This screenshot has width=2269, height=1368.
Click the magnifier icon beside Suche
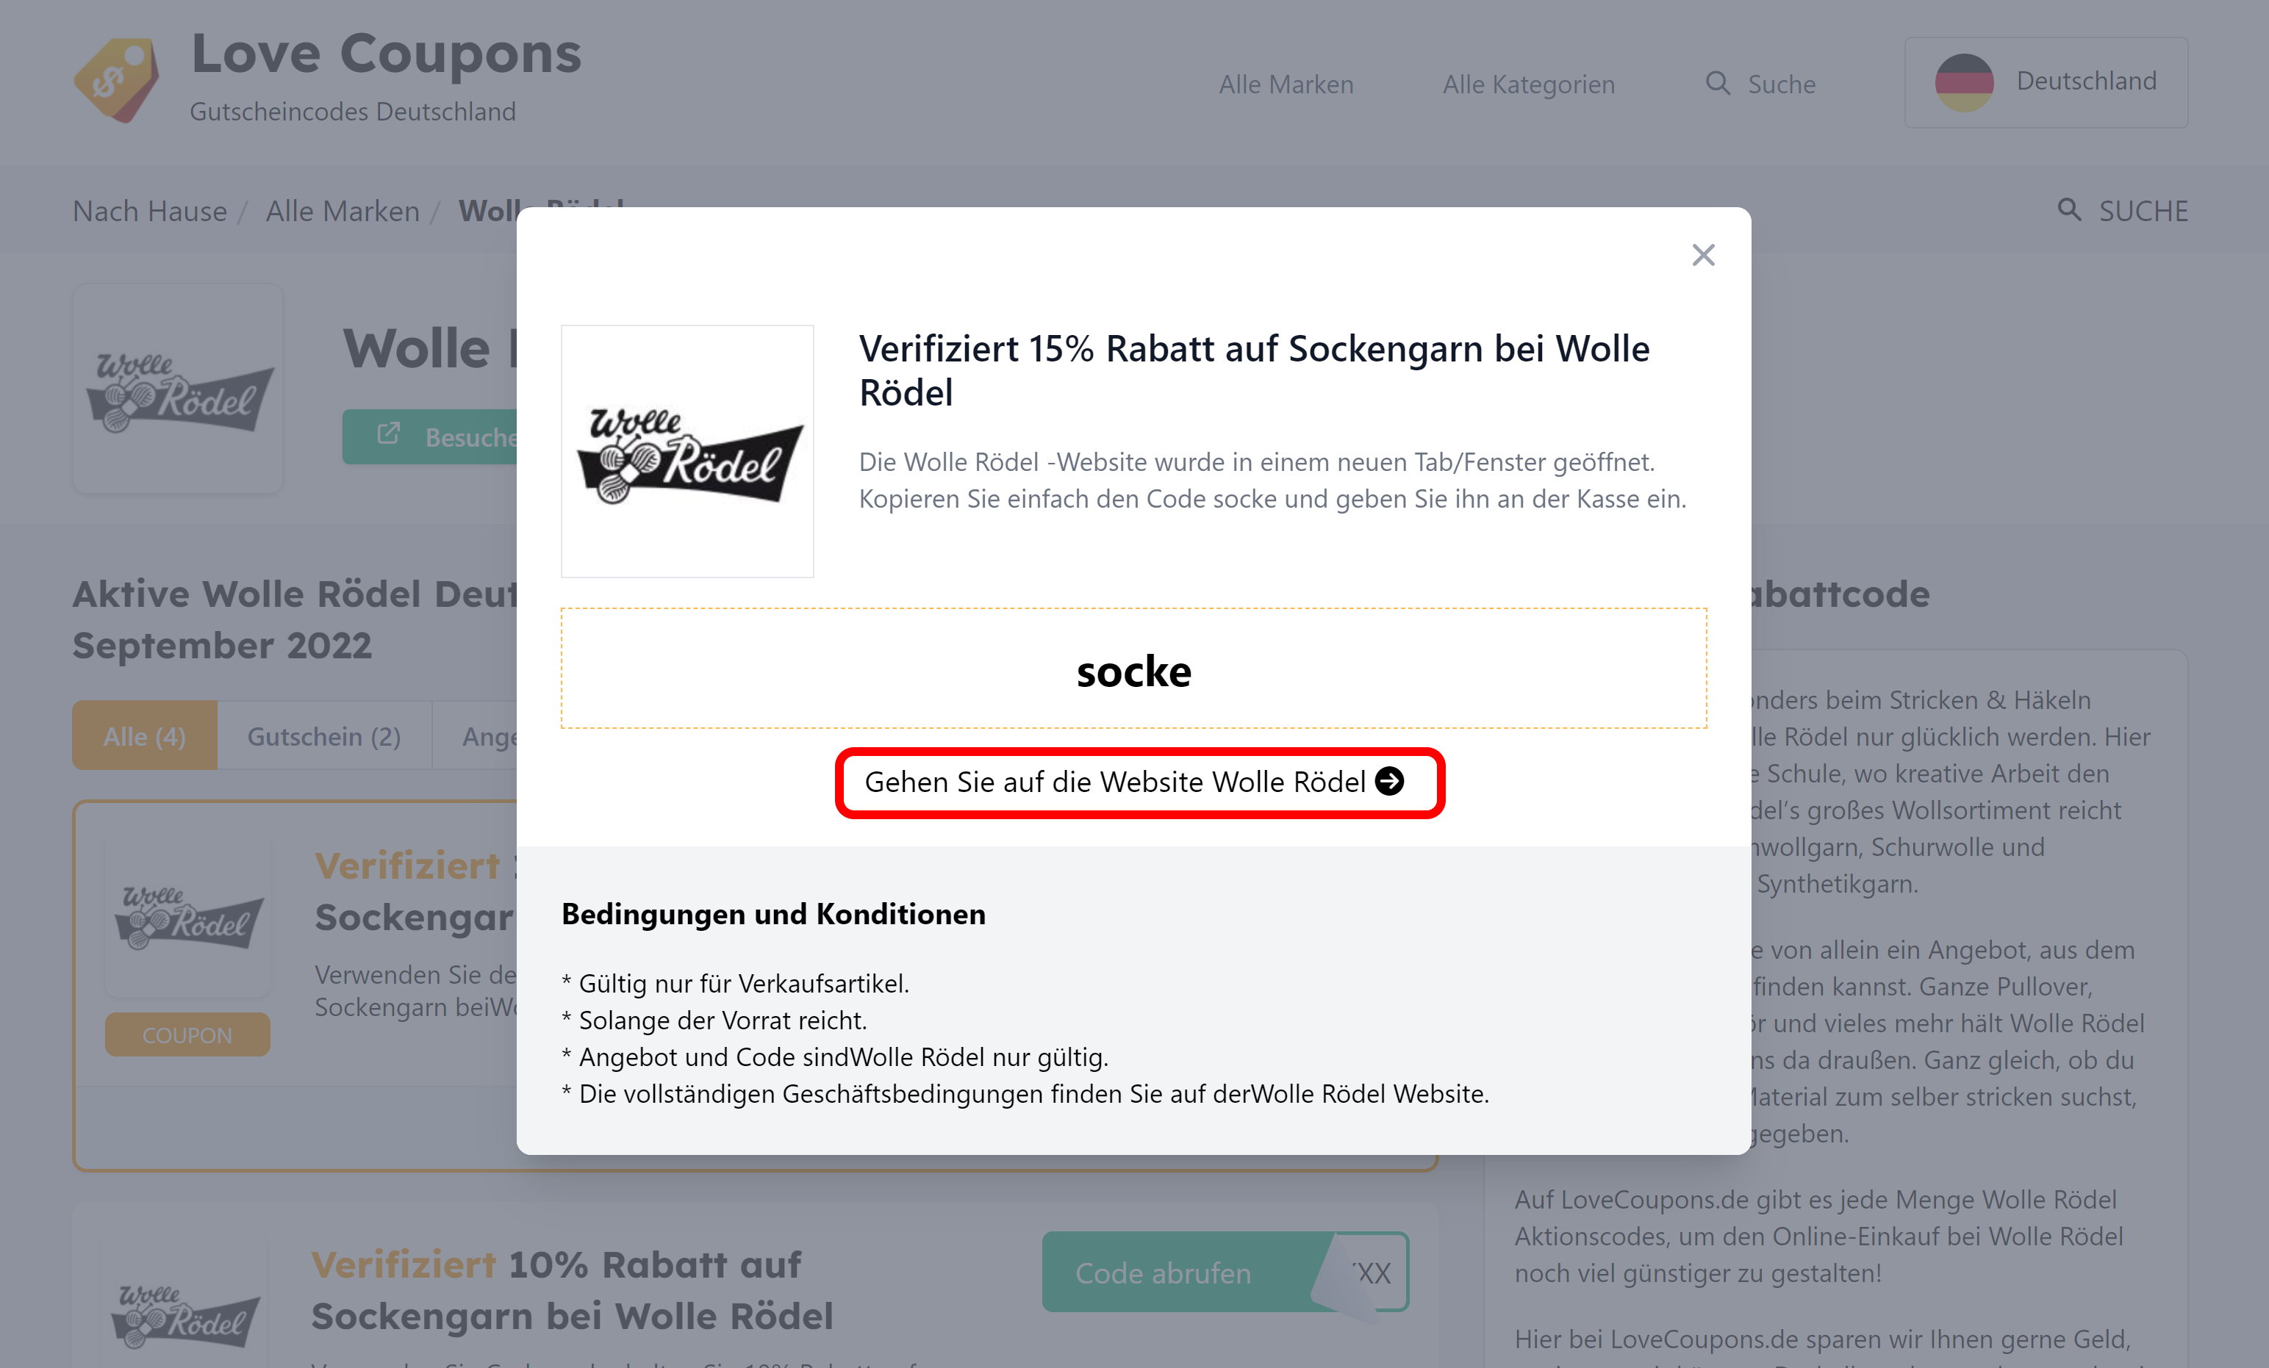1716,84
